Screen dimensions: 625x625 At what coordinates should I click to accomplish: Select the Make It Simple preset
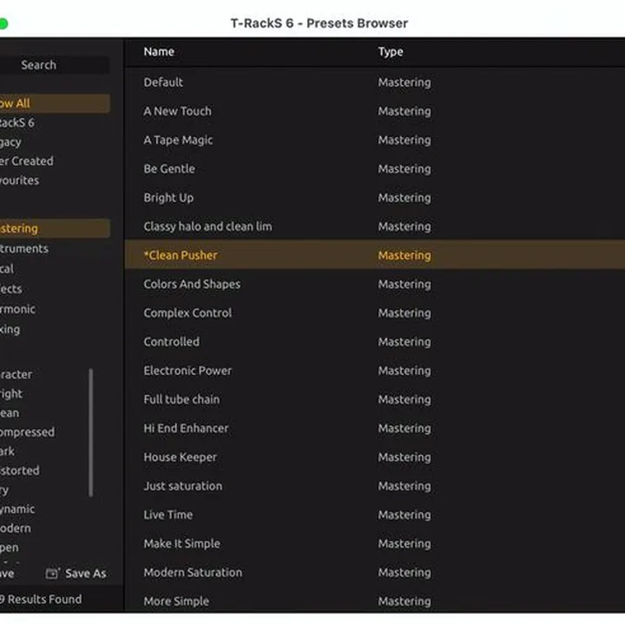pos(375,543)
